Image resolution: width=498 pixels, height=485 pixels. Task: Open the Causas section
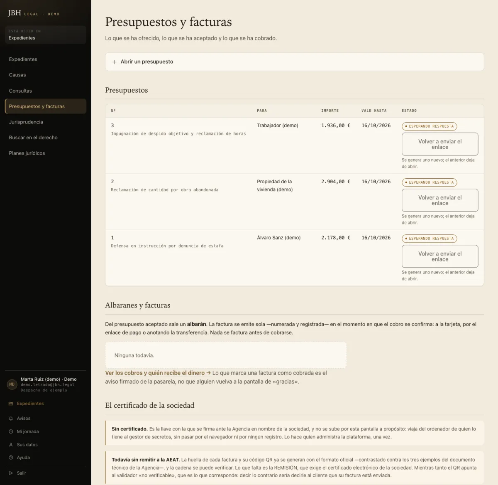pos(46,75)
